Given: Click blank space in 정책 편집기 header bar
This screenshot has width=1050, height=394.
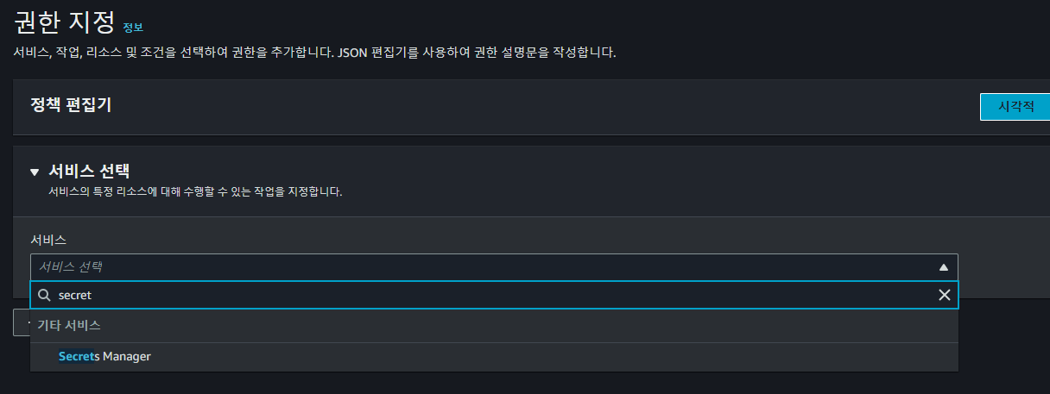Looking at the screenshot, I should 518,107.
